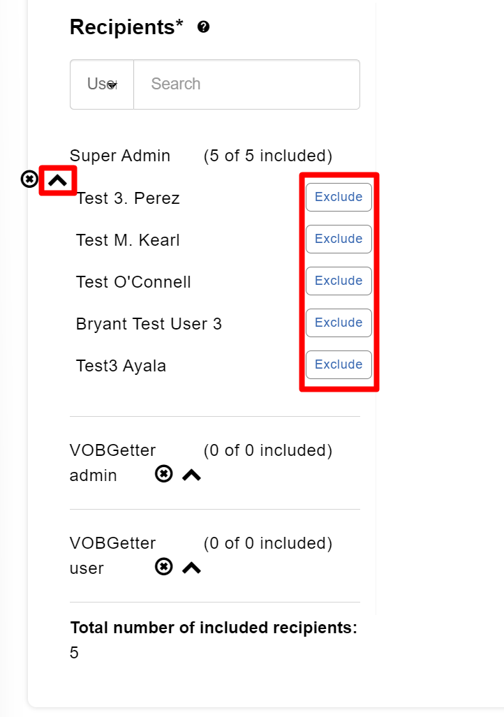This screenshot has width=504, height=717.
Task: Open the recipient type dropdown
Action: pos(102,84)
